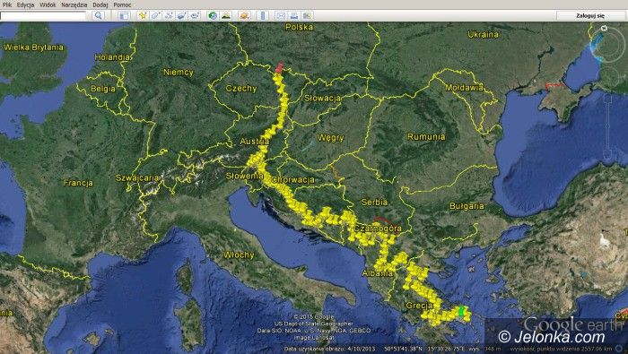
Task: Select the ruler measuring tool
Action: 263,15
